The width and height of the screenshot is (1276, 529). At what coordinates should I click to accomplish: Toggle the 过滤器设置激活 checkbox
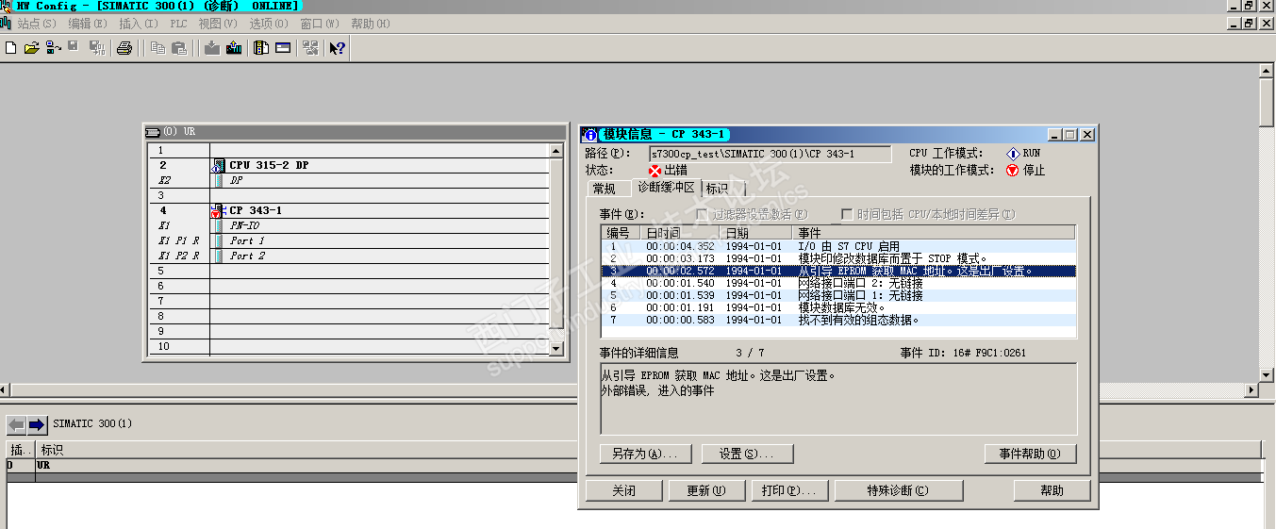[703, 214]
